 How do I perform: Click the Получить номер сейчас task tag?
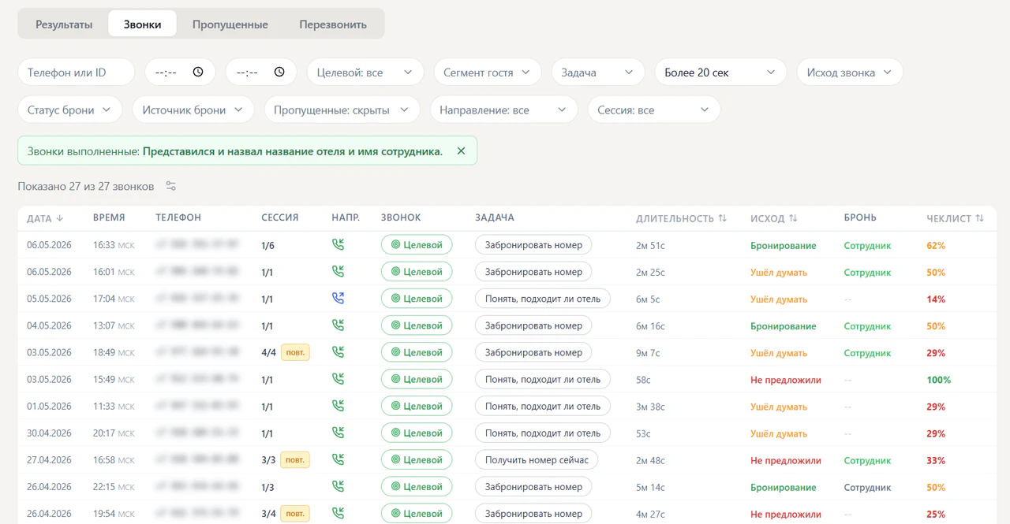(x=537, y=459)
